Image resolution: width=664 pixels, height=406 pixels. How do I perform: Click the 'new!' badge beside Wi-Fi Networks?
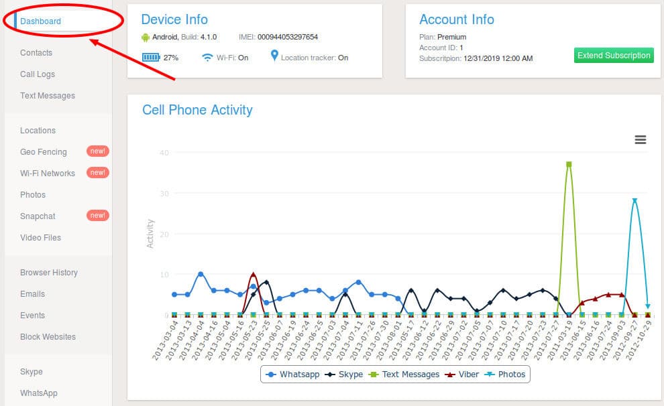click(98, 173)
